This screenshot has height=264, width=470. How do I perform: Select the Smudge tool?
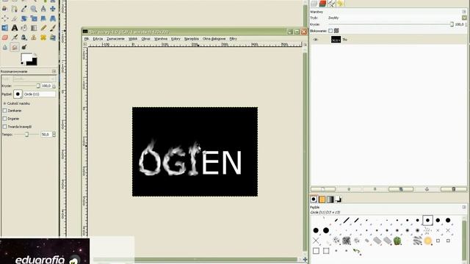tap(15, 47)
